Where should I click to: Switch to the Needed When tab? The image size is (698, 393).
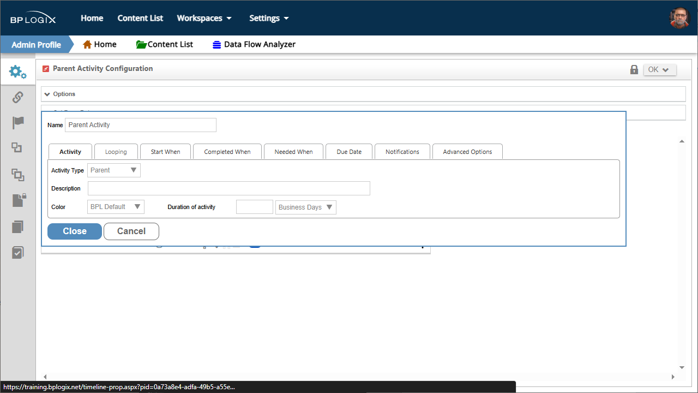[294, 152]
